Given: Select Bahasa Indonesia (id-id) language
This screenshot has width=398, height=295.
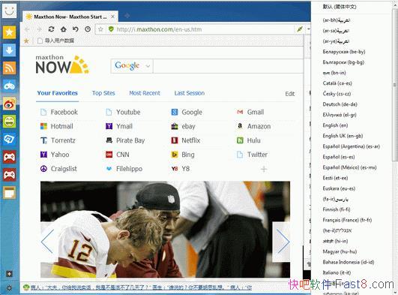Looking at the screenshot, I should pos(349,262).
